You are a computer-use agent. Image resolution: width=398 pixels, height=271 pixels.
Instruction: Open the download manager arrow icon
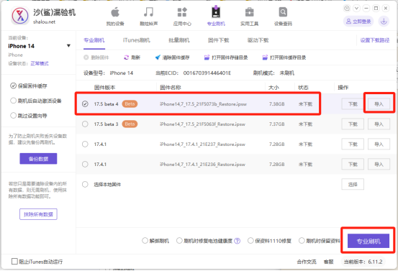click(384, 22)
